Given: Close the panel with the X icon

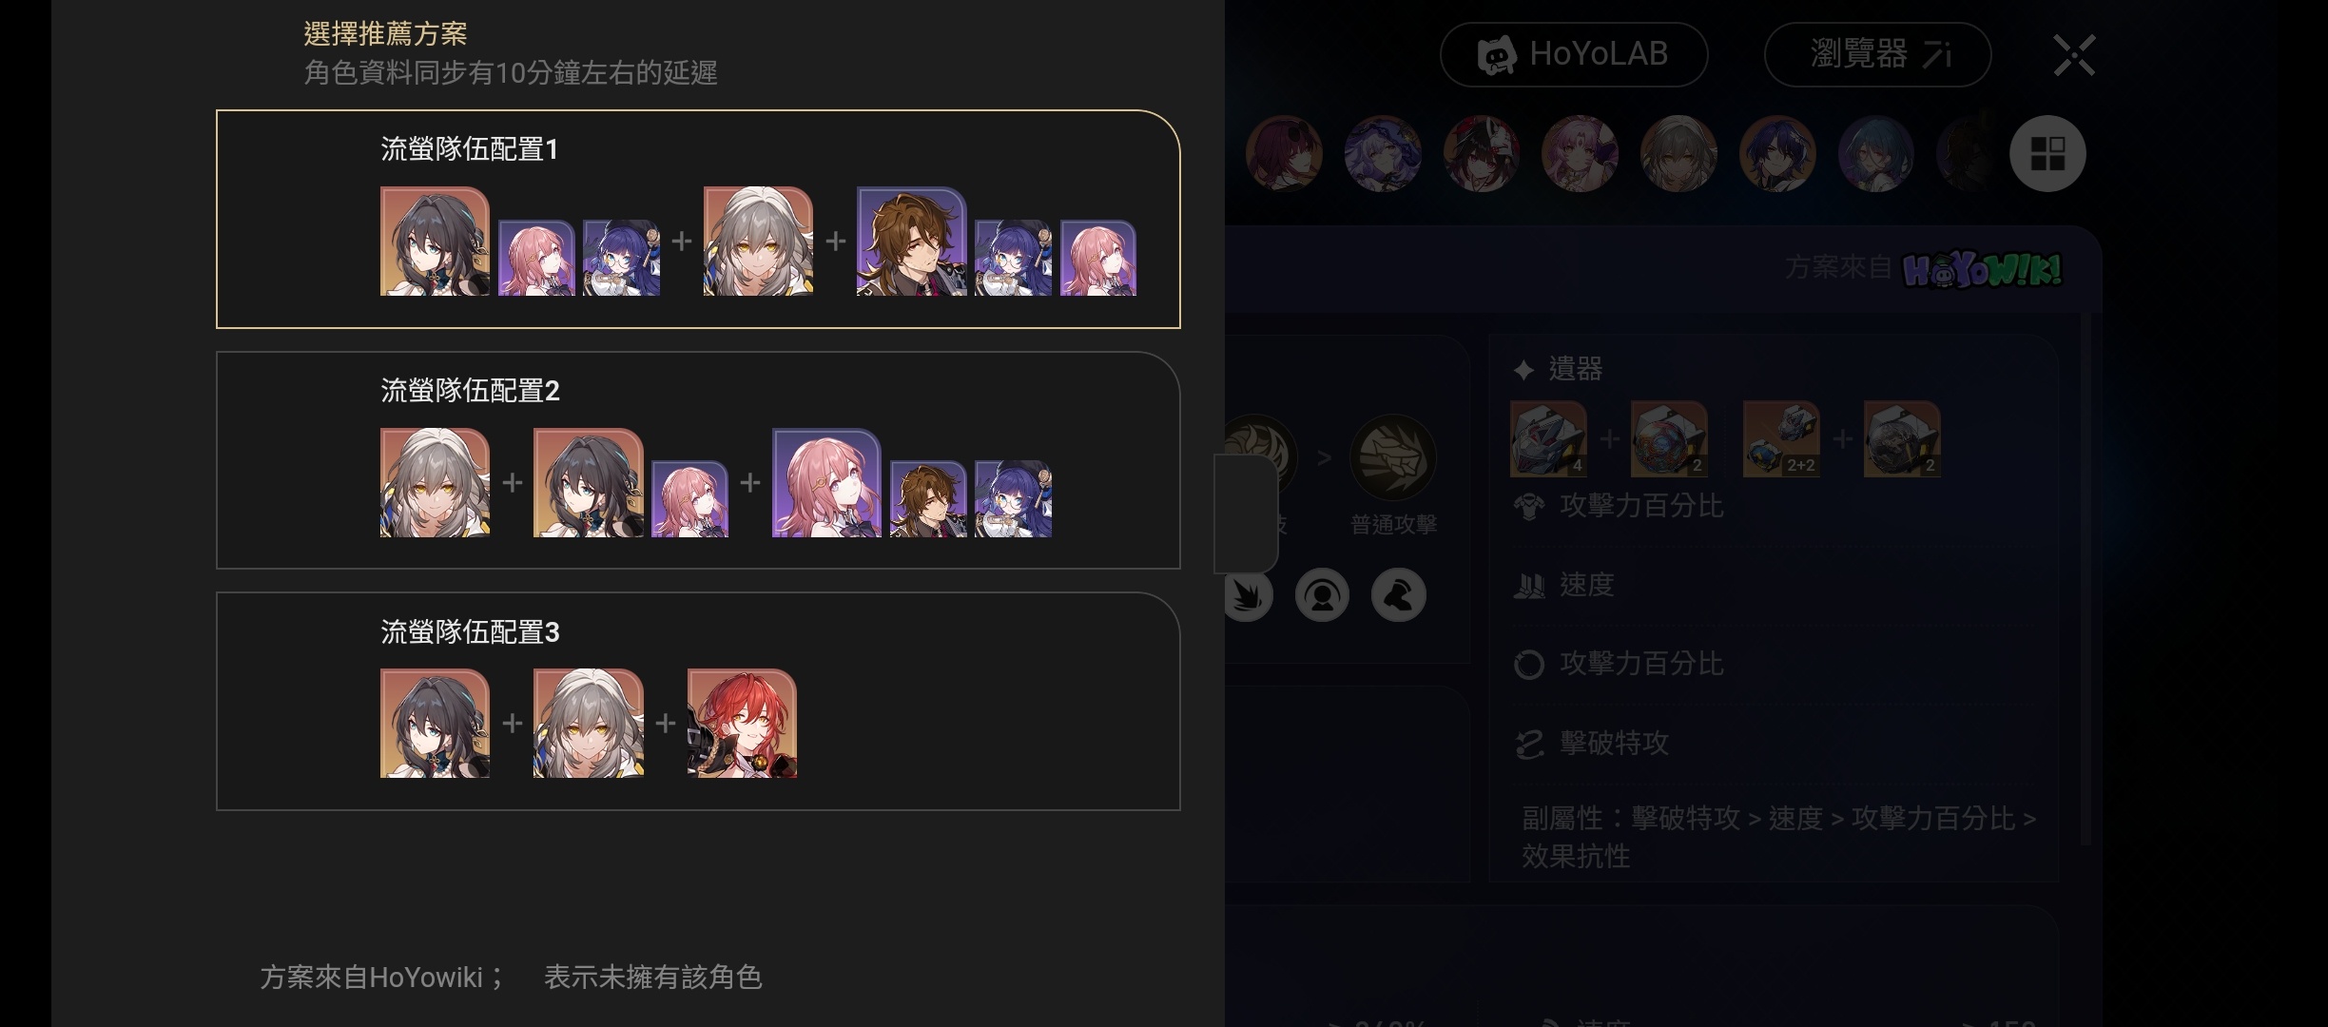Looking at the screenshot, I should click(2074, 55).
